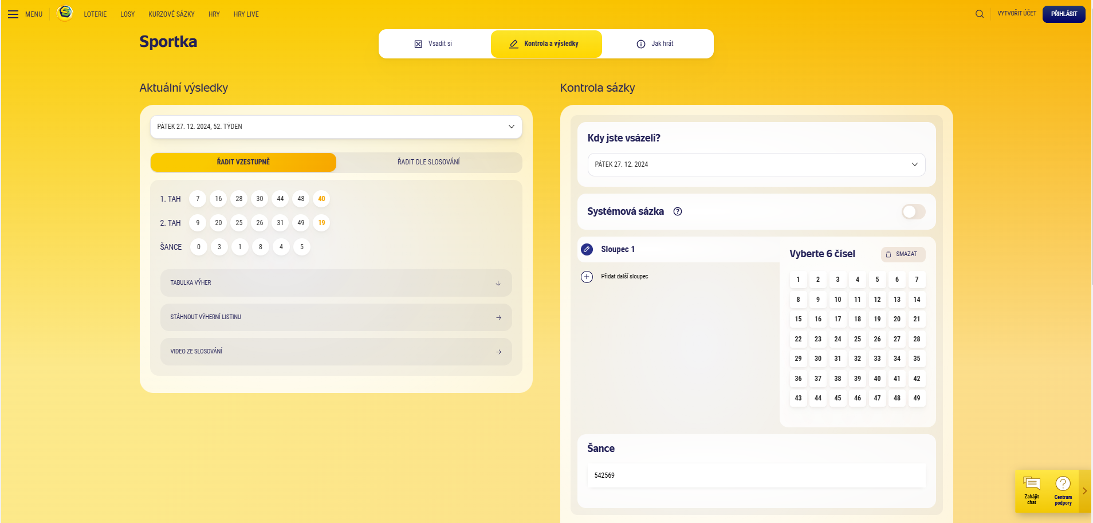
Task: Switch to the Kontrola a výsledky tab
Action: click(546, 44)
